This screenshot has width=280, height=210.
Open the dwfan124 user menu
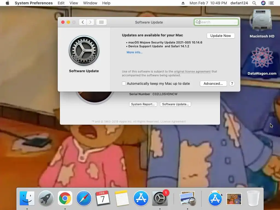point(239,3)
